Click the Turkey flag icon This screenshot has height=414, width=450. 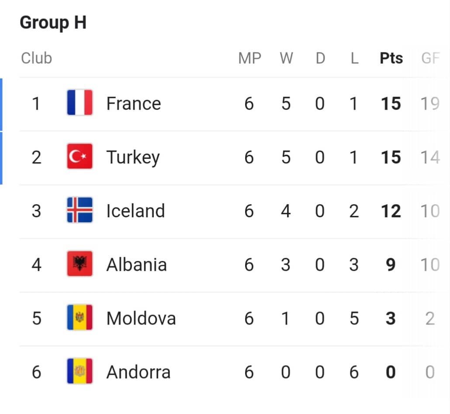[80, 157]
